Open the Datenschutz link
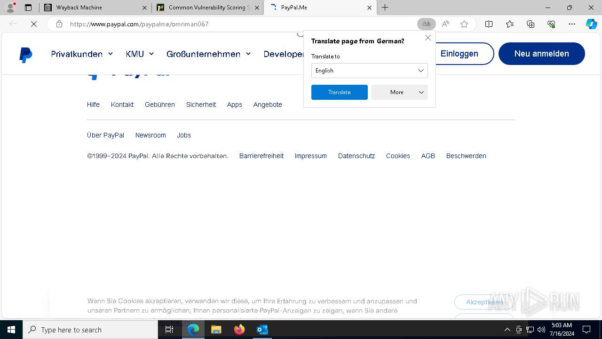602x339 pixels. [356, 156]
